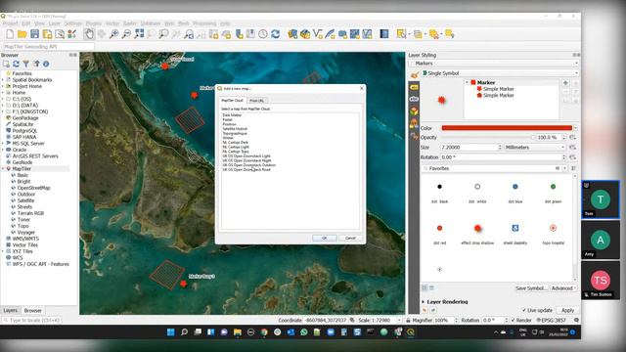Click the Refresh map icon
The width and height of the screenshot is (626, 352).
(275, 34)
